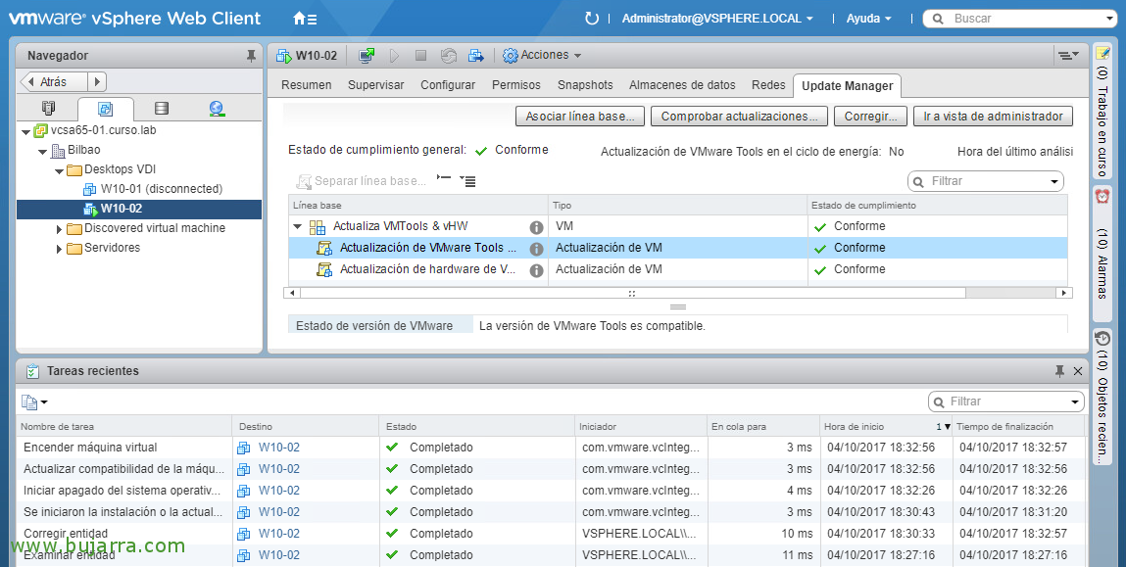
Task: Open the Configurar tab
Action: [448, 84]
